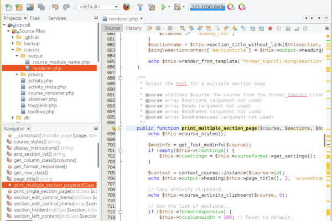The width and height of the screenshot is (332, 221).
Task: Click the Save All icon
Action: 41,7
